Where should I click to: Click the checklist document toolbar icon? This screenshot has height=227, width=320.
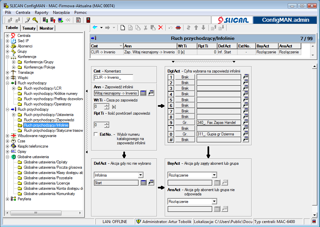[x=78, y=20]
